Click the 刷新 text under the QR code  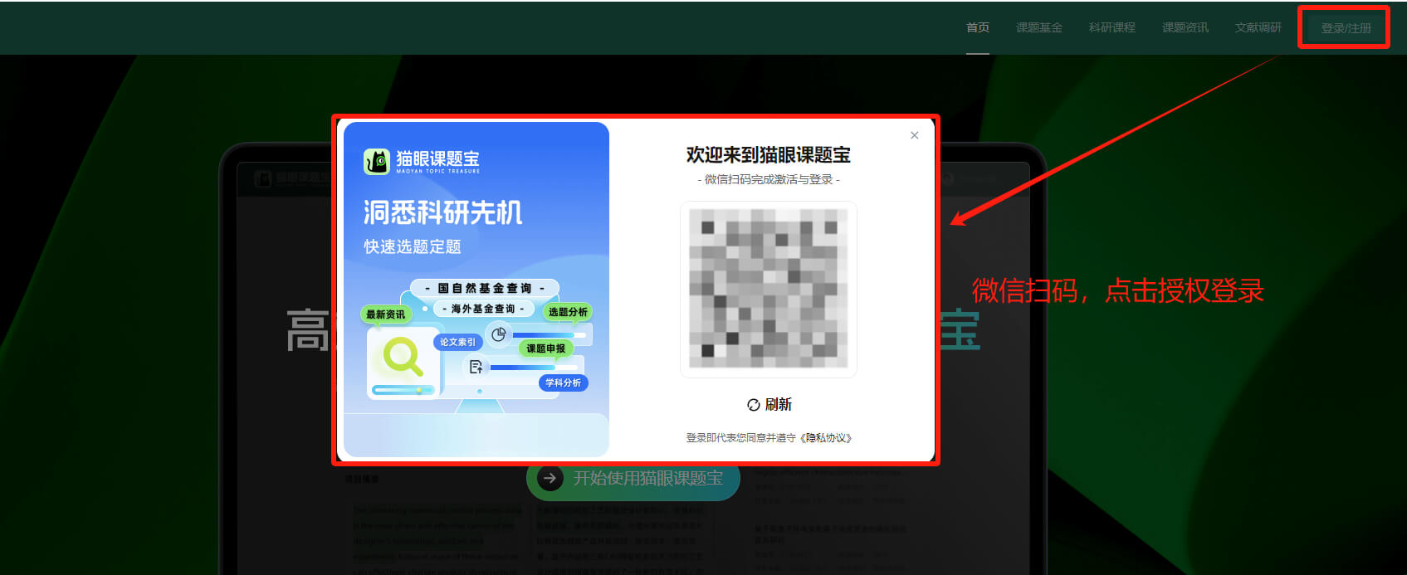(x=779, y=404)
